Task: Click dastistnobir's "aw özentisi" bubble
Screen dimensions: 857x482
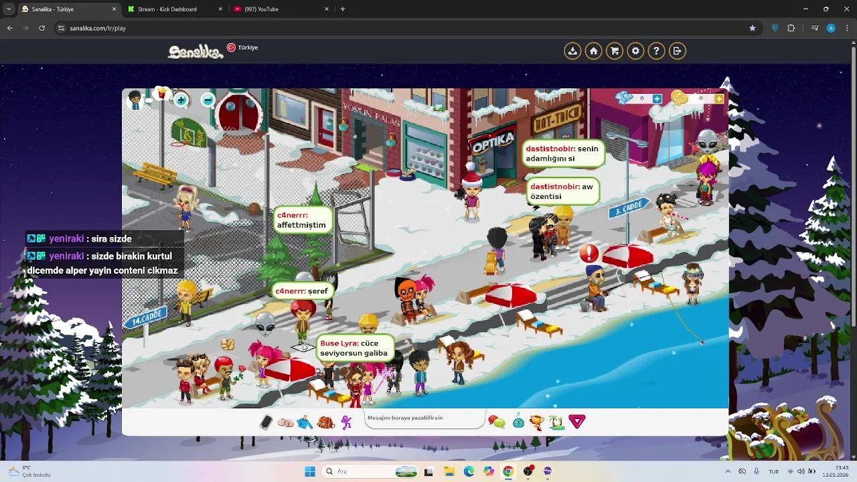Action: coord(562,191)
